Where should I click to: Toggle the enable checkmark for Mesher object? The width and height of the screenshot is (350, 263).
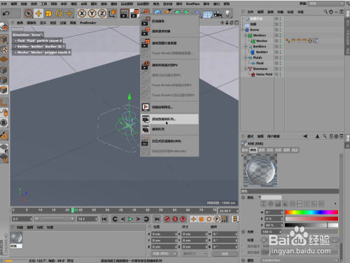pyautogui.click(x=283, y=41)
